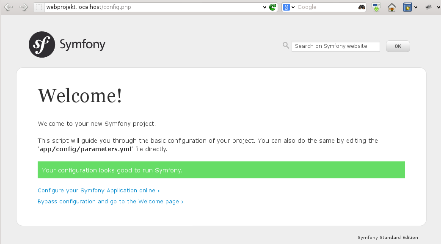Click the app/config/parameters.yml text

85,149
